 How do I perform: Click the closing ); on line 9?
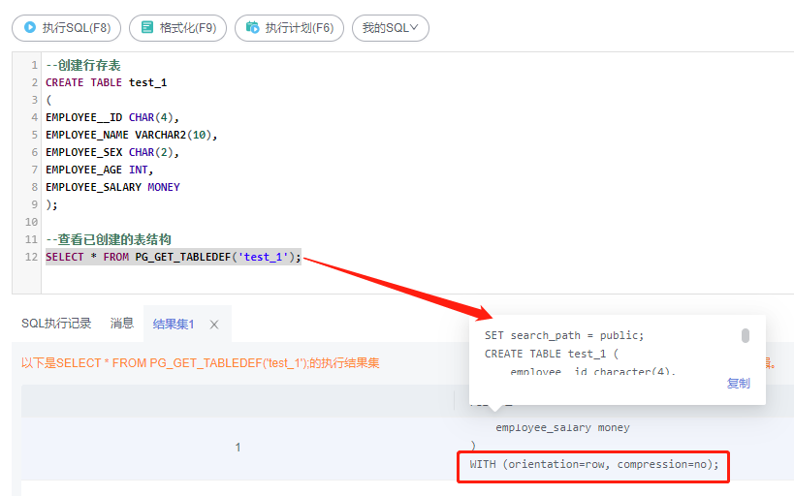(x=51, y=205)
